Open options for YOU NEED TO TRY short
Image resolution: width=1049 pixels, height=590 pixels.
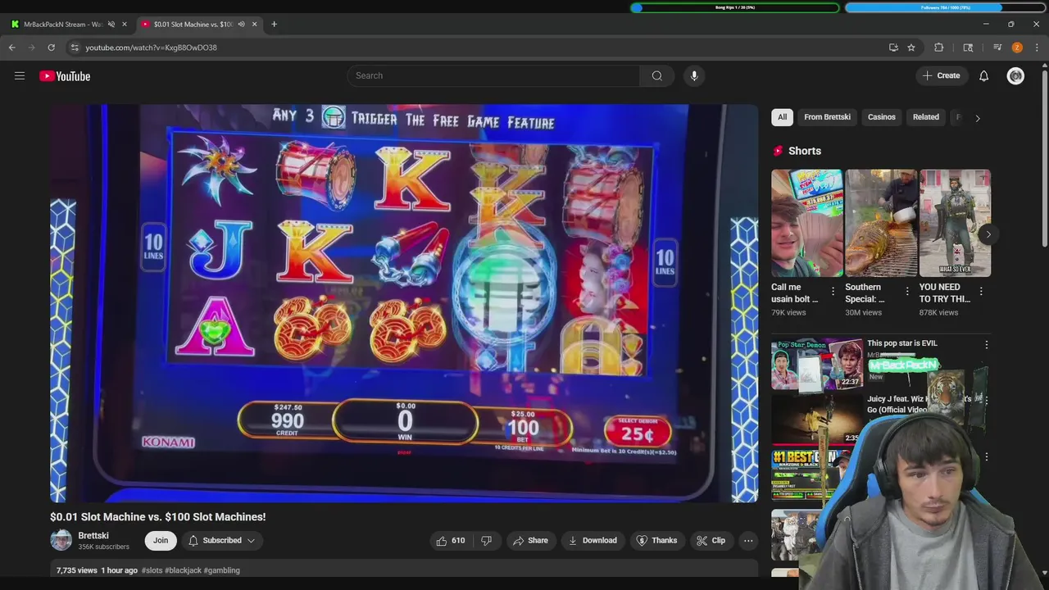[981, 291]
